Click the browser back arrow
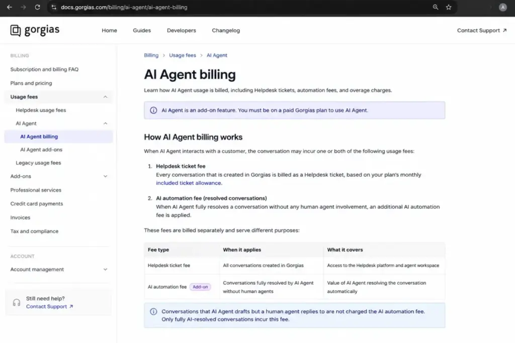 click(x=10, y=7)
